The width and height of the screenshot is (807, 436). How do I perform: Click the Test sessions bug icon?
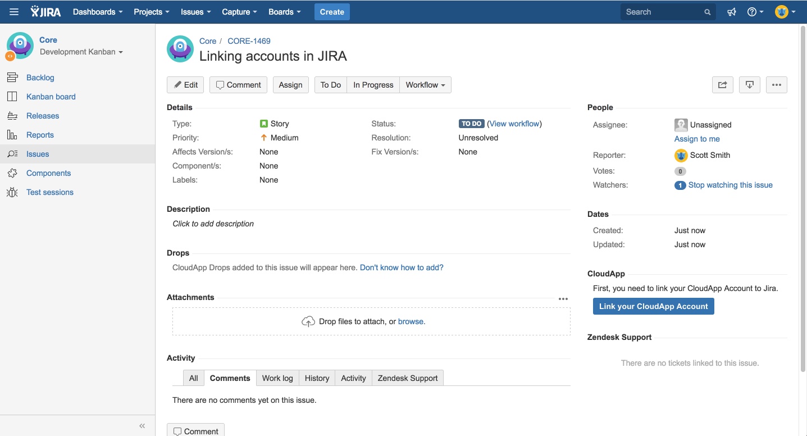coord(12,192)
